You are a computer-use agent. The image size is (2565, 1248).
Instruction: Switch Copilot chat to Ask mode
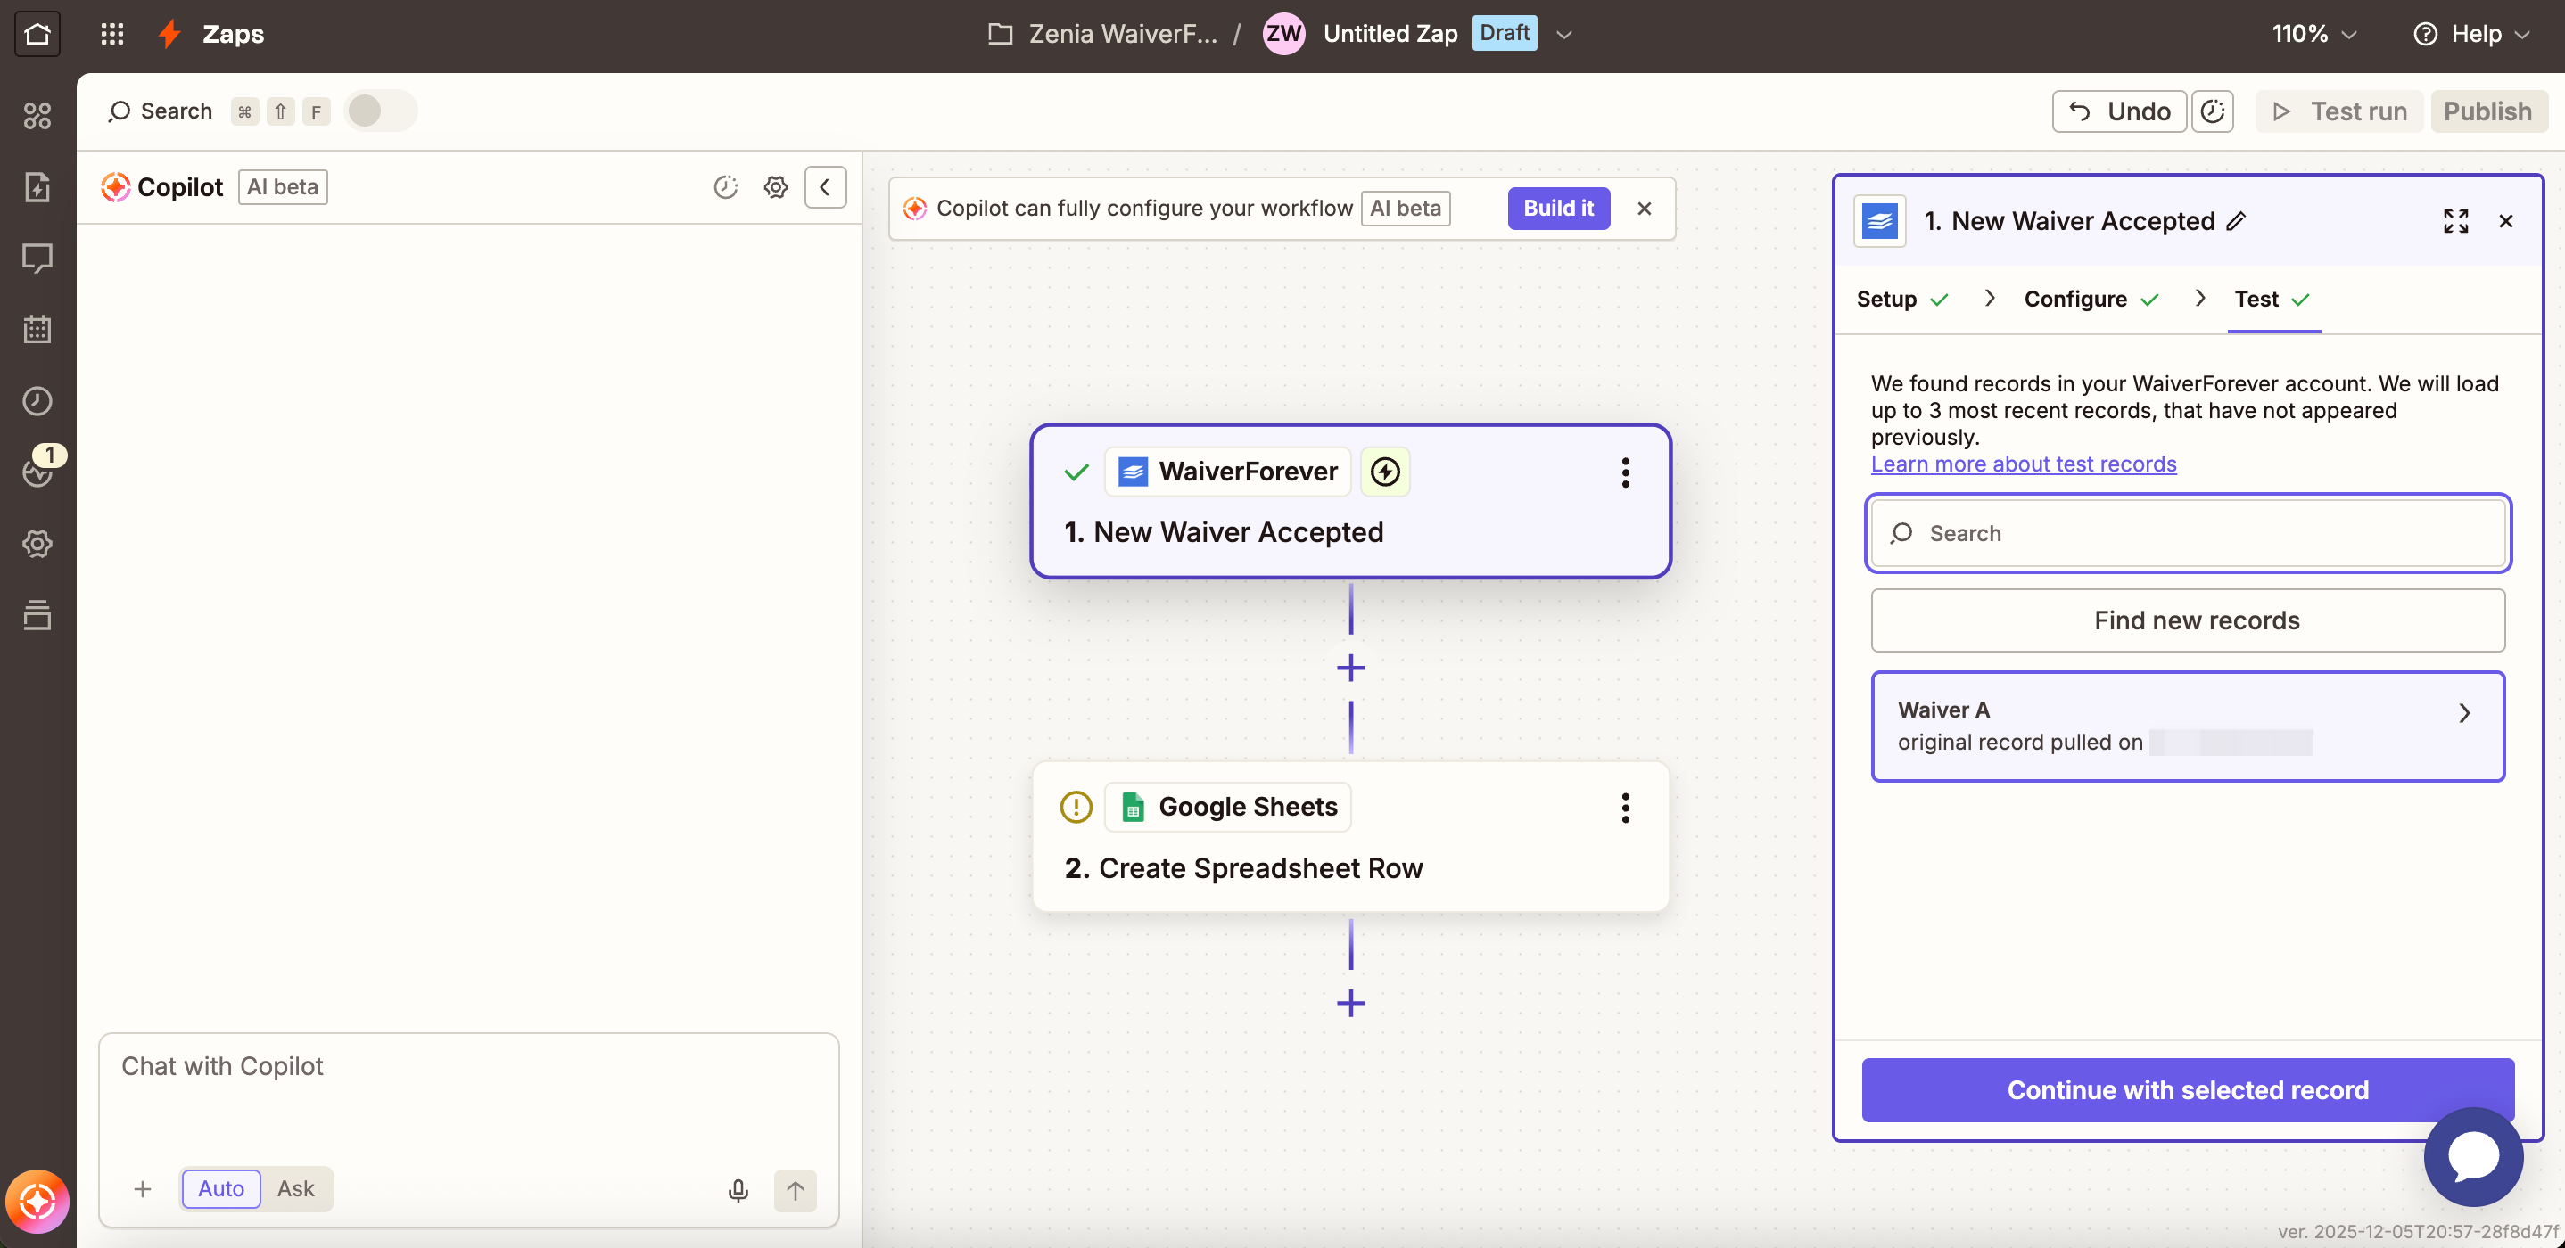click(294, 1188)
